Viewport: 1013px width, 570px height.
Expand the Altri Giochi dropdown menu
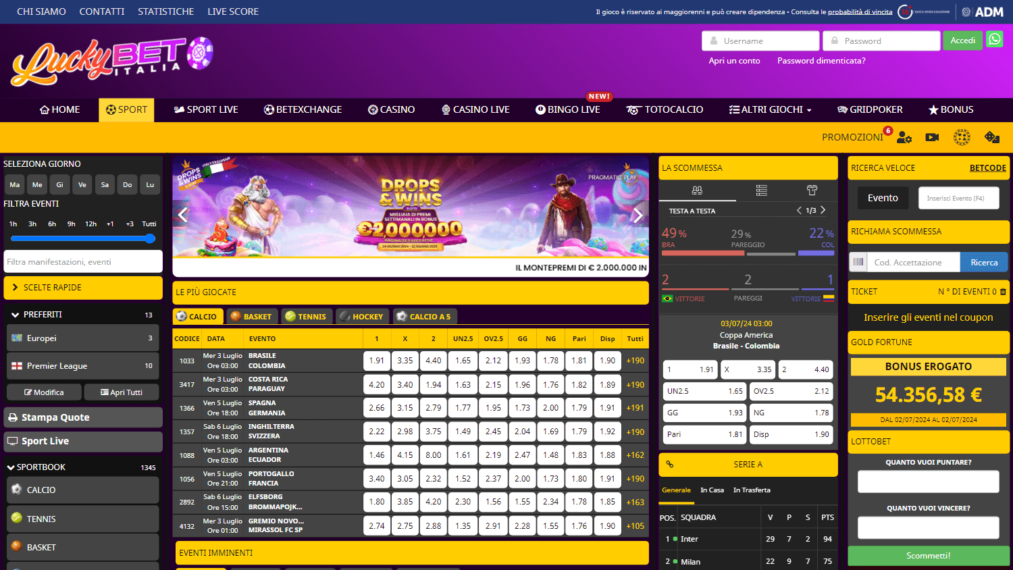[x=770, y=109]
